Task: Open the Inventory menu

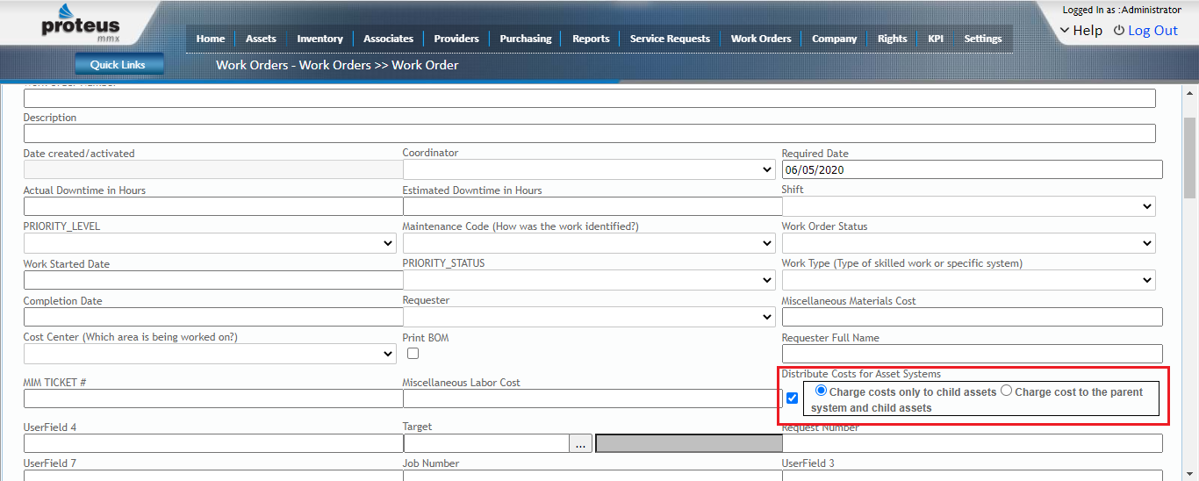Action: [x=319, y=39]
